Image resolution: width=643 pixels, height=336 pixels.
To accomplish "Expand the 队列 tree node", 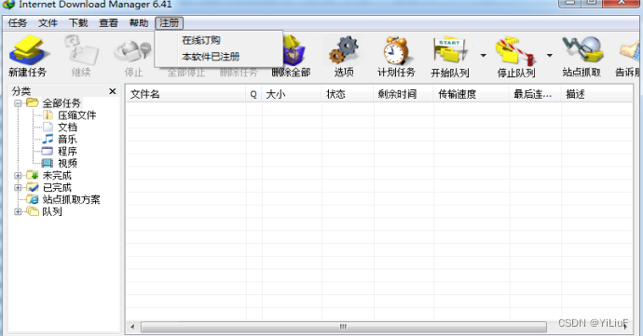I will pyautogui.click(x=18, y=212).
